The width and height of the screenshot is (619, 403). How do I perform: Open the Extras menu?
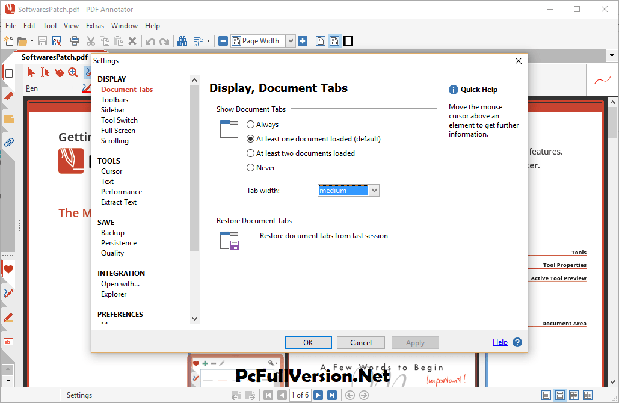[95, 26]
